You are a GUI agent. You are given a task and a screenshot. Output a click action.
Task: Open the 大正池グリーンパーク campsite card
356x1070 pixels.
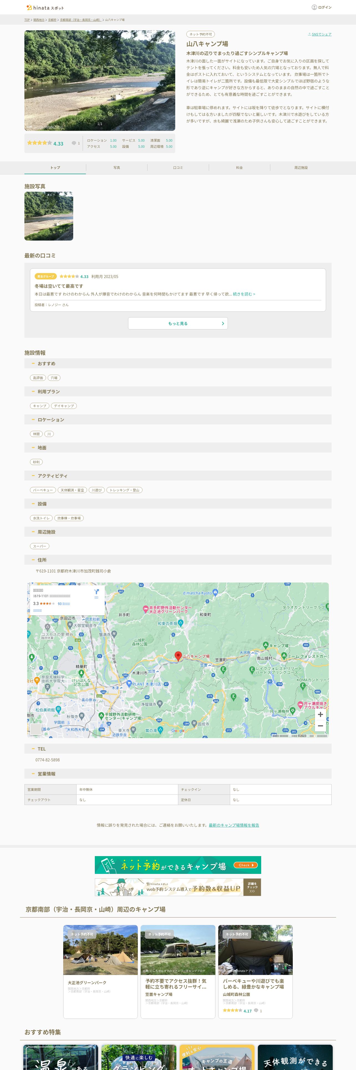[100, 972]
